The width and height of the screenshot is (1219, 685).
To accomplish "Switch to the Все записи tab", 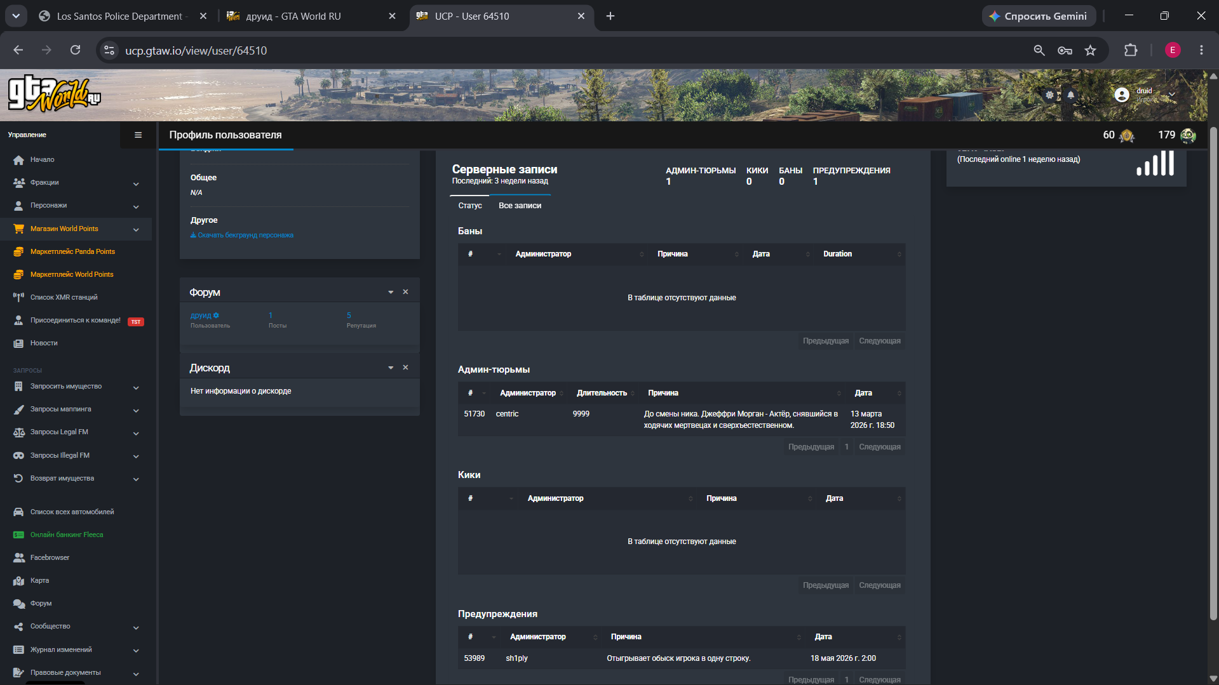I will 520,206.
